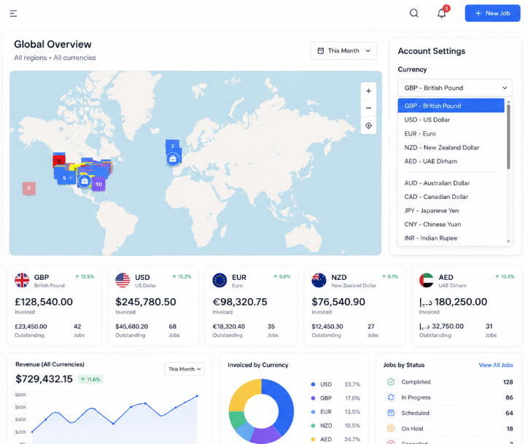Click the 12.5% growth indicator on GBP card
This screenshot has height=444, width=528.
85,277
